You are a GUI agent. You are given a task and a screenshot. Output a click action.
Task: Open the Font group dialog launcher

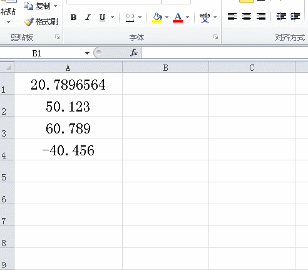tap(215, 37)
